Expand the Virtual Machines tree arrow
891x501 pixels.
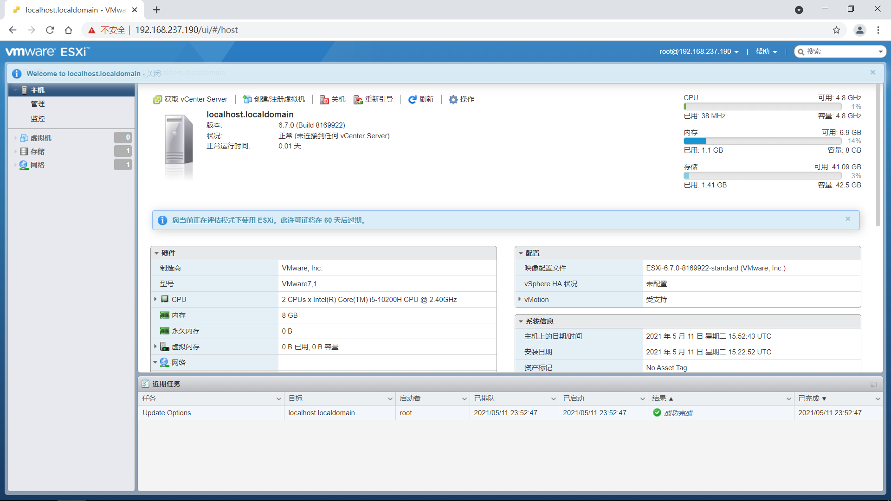pyautogui.click(x=15, y=138)
